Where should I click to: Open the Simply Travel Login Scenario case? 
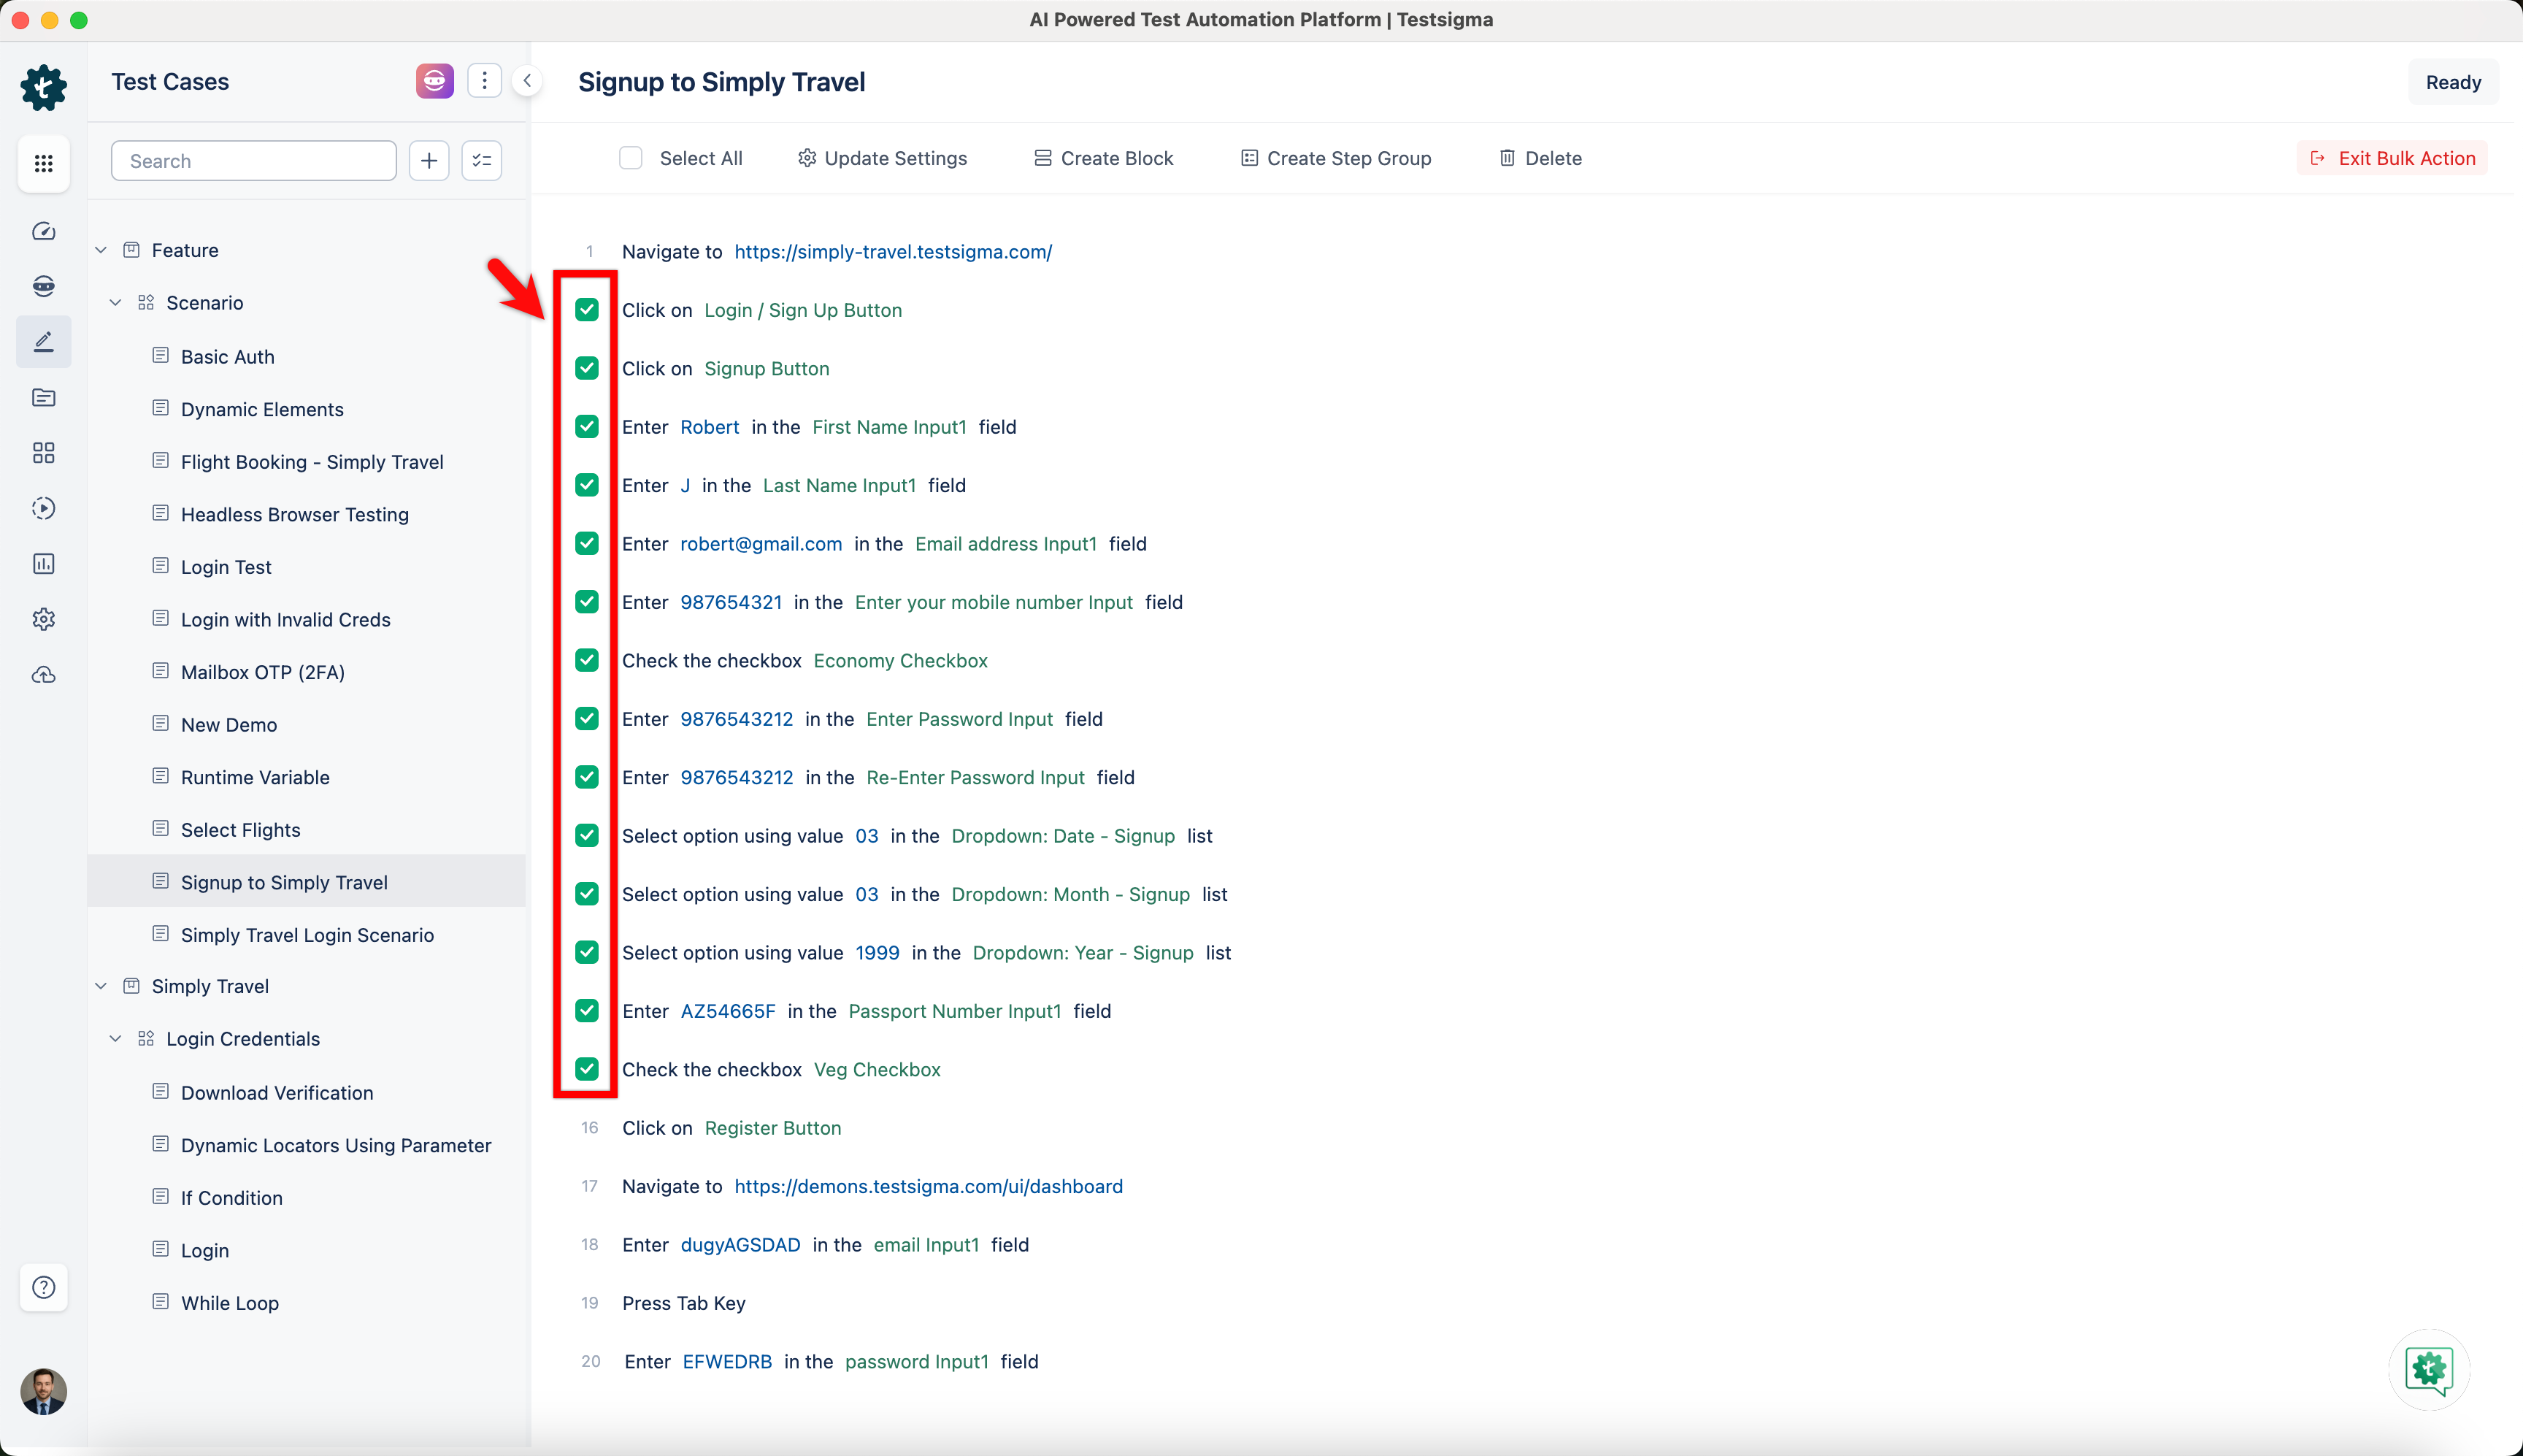(x=307, y=935)
